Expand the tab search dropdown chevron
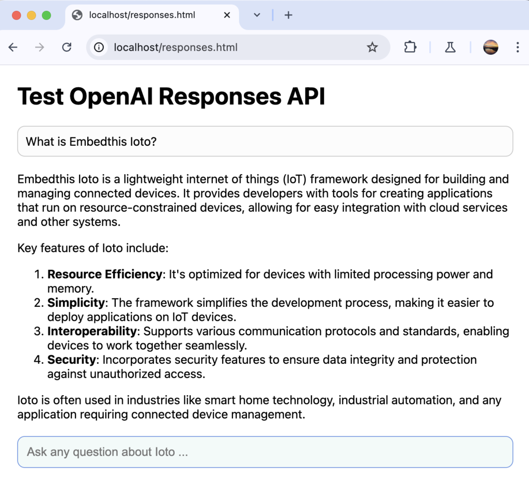Image resolution: width=529 pixels, height=496 pixels. (257, 15)
